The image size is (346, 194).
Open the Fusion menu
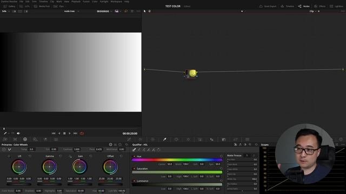86,2
